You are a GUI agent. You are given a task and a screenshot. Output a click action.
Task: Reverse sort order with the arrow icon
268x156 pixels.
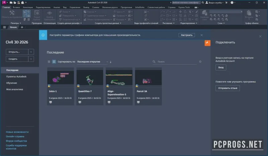111,62
